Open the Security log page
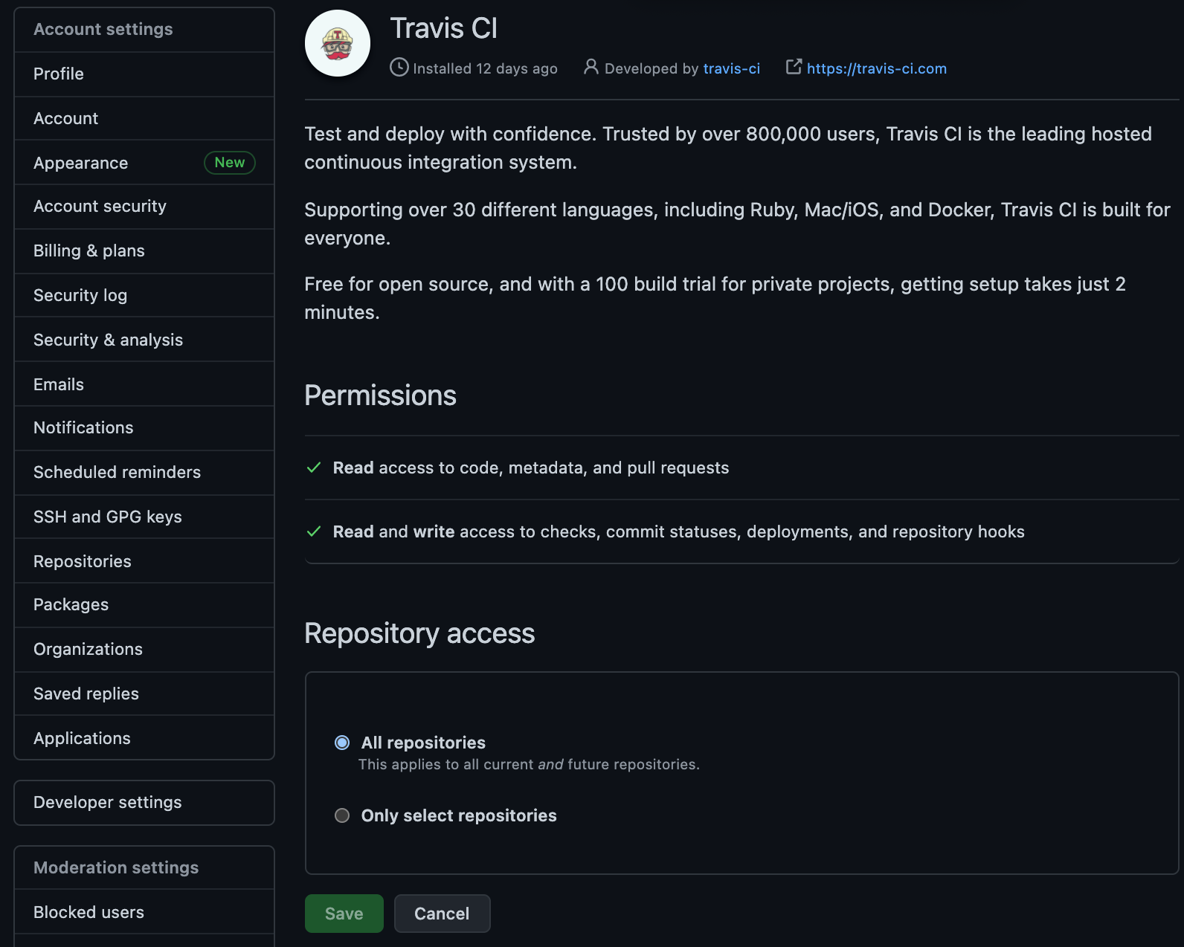The height and width of the screenshot is (947, 1184). click(x=80, y=295)
